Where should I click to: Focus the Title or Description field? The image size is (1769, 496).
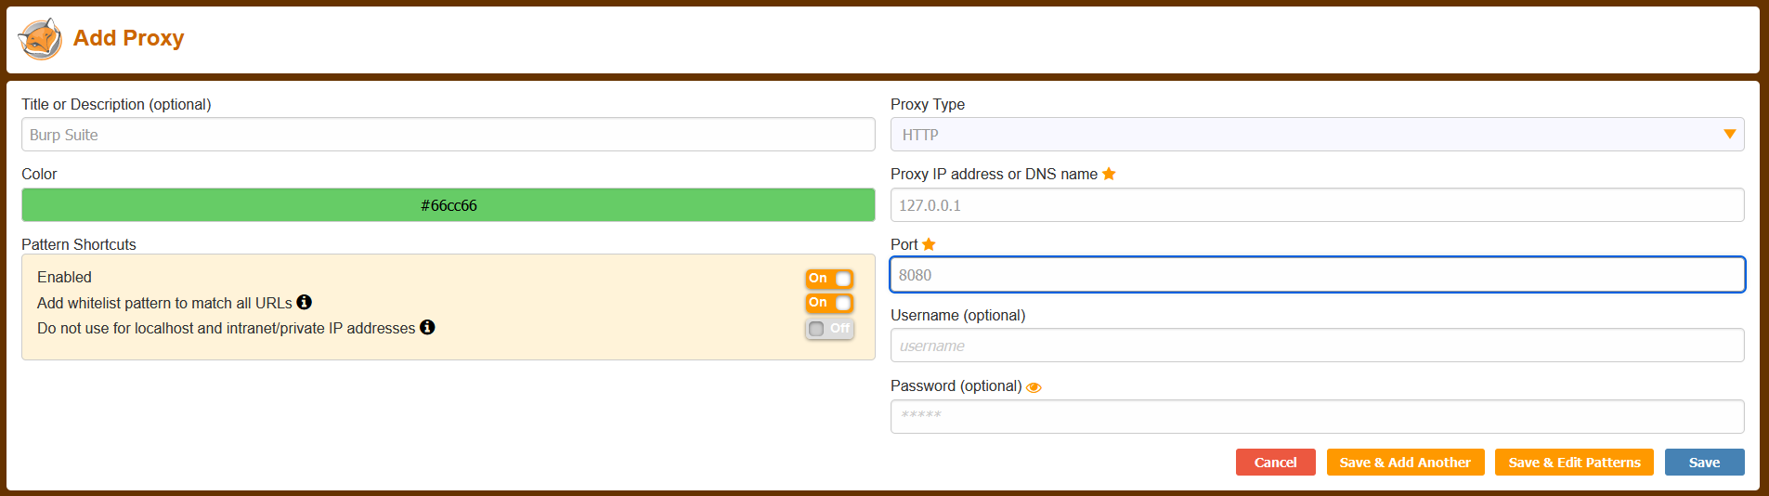(448, 135)
